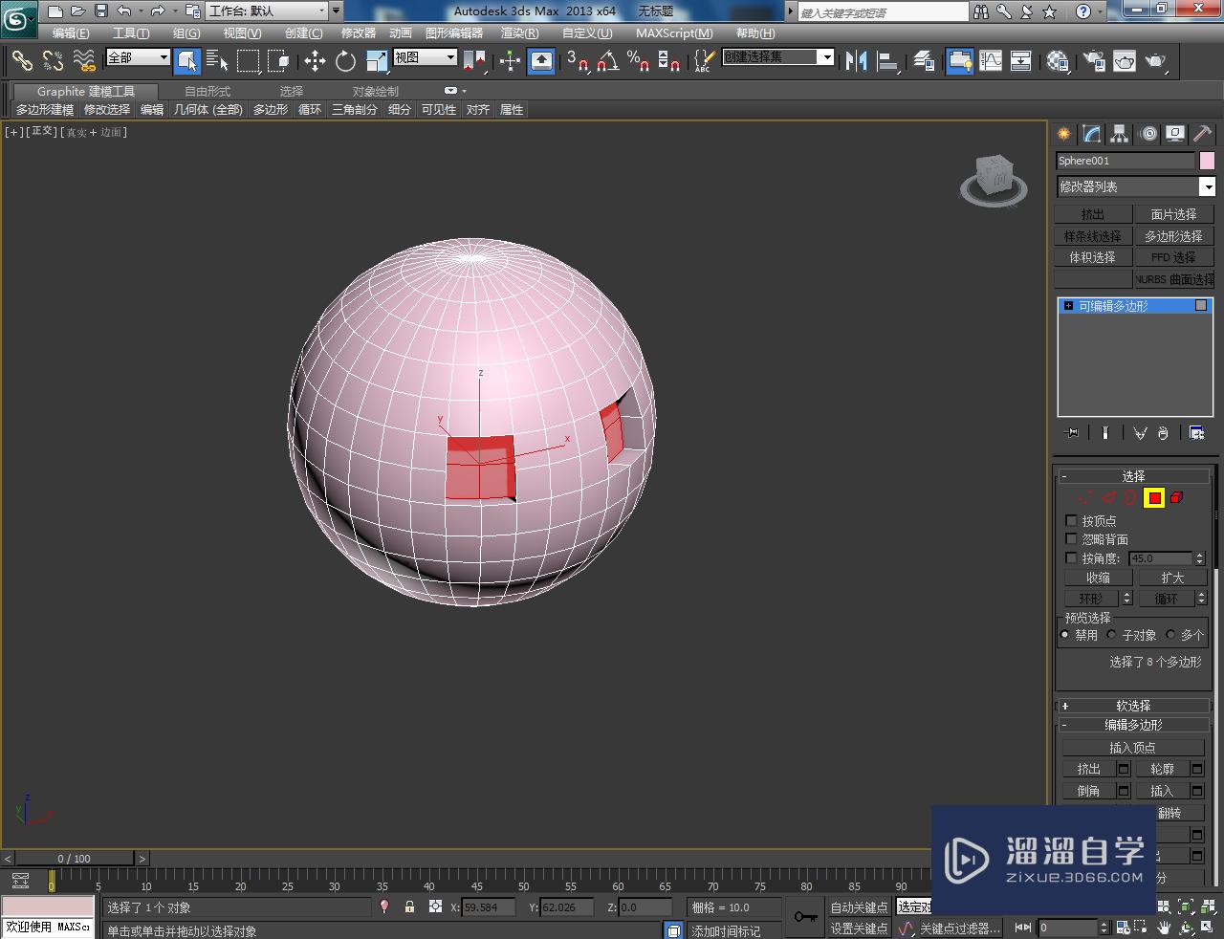Enable the 忽略背面 checkbox
This screenshot has width=1224, height=939.
[x=1071, y=538]
